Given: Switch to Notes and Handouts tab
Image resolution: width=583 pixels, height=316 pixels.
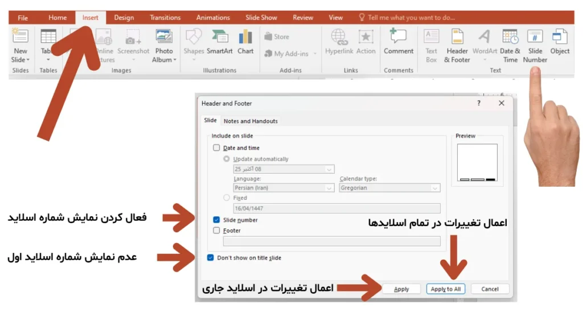Looking at the screenshot, I should [251, 121].
